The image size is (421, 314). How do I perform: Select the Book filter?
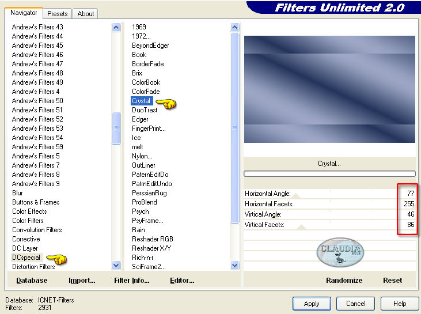tap(139, 55)
